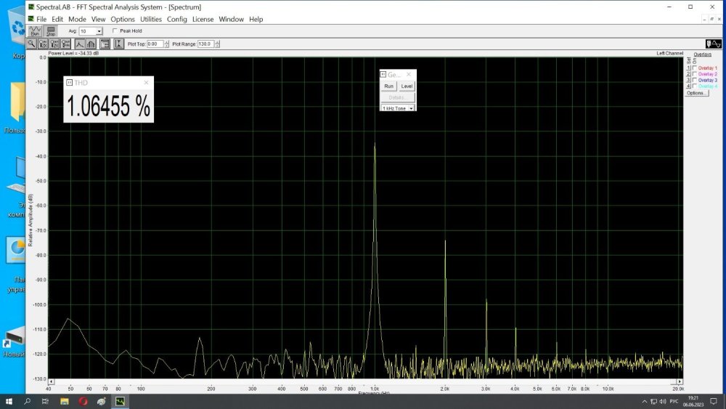Enable the Overlay 3 checkbox
The width and height of the screenshot is (726, 409).
pyautogui.click(x=695, y=80)
